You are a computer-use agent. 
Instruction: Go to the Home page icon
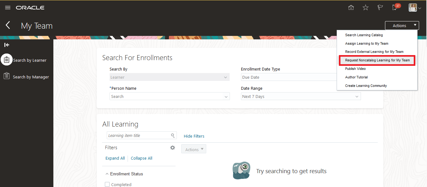tap(351, 8)
